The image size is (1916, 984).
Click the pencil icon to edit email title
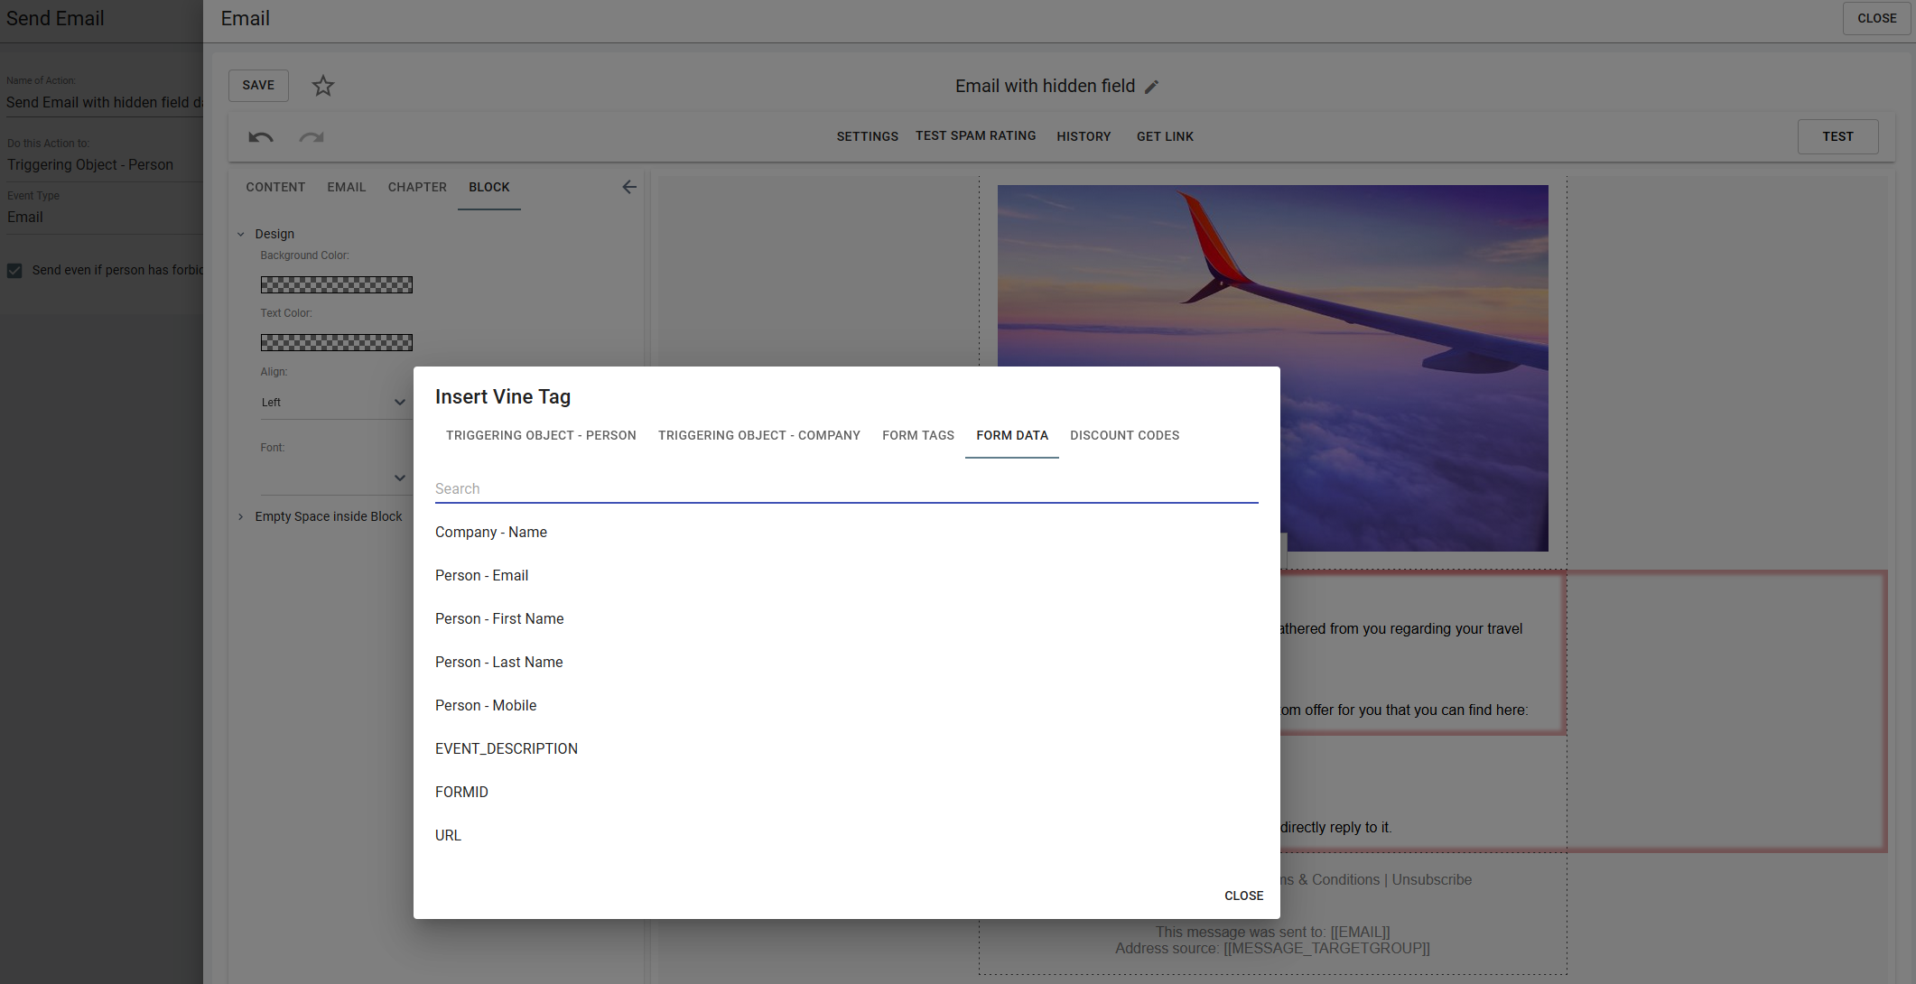tap(1151, 87)
